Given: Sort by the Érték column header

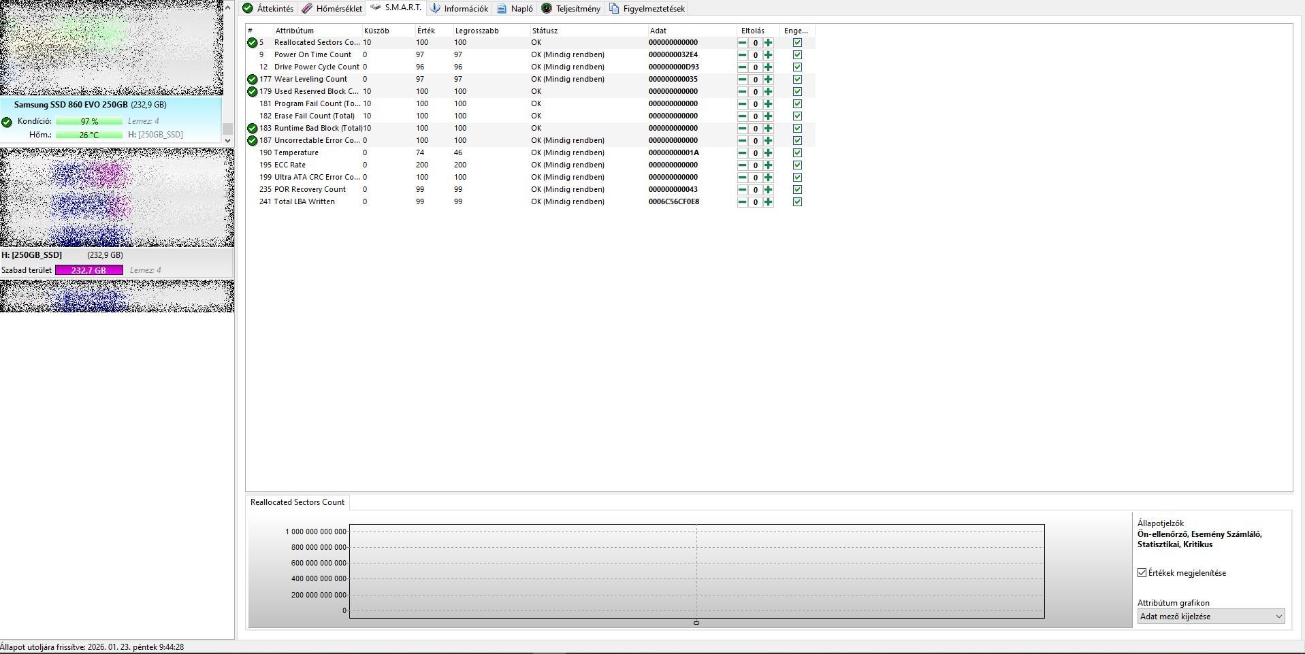Looking at the screenshot, I should point(434,31).
